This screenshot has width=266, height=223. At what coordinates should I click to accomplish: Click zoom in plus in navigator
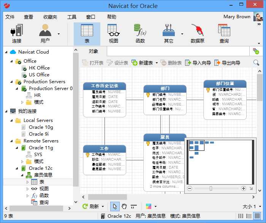pyautogui.click(x=244, y=188)
